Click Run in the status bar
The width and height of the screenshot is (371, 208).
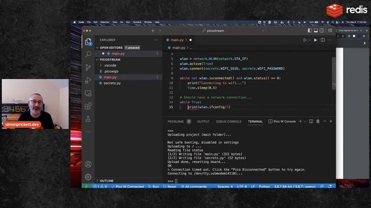(154, 186)
